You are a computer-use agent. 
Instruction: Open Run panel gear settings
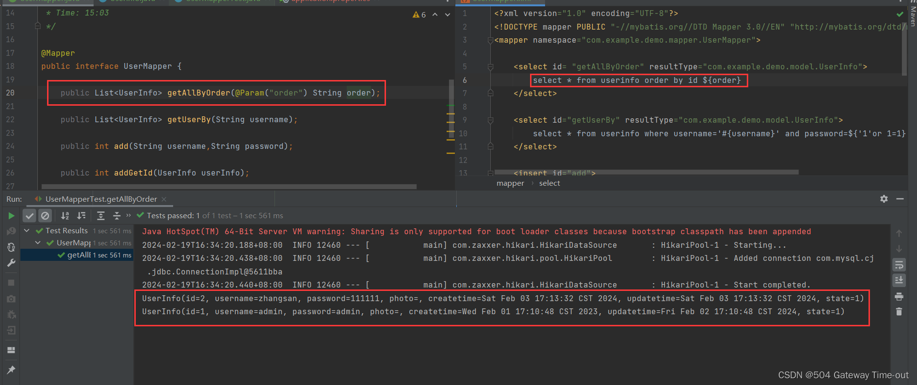(x=884, y=199)
